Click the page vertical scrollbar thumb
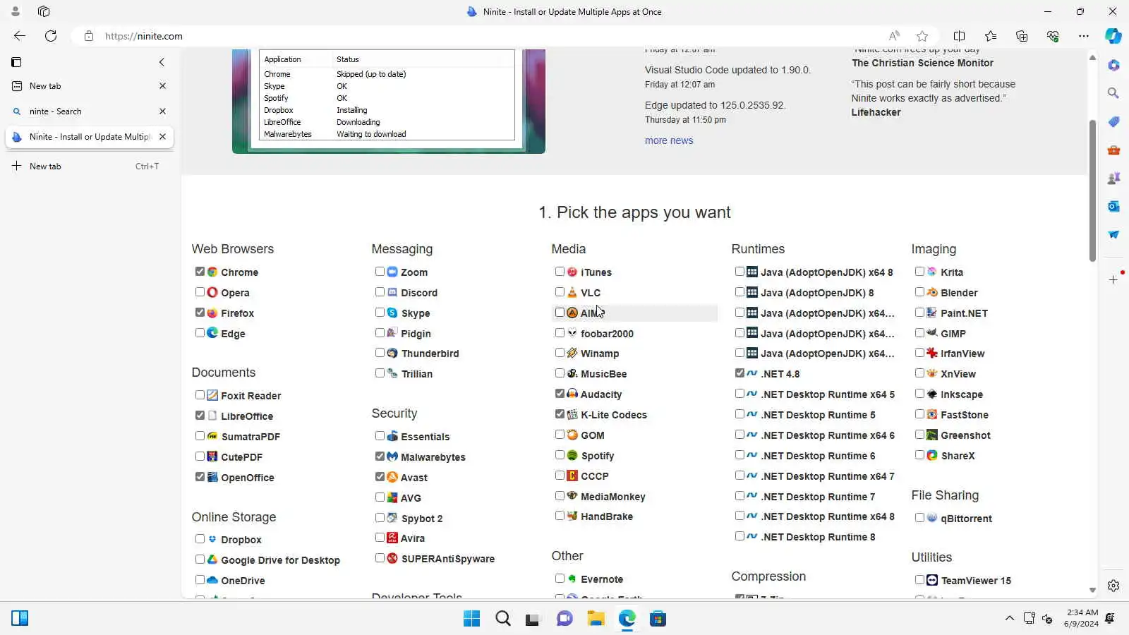1129x635 pixels. tap(1092, 190)
